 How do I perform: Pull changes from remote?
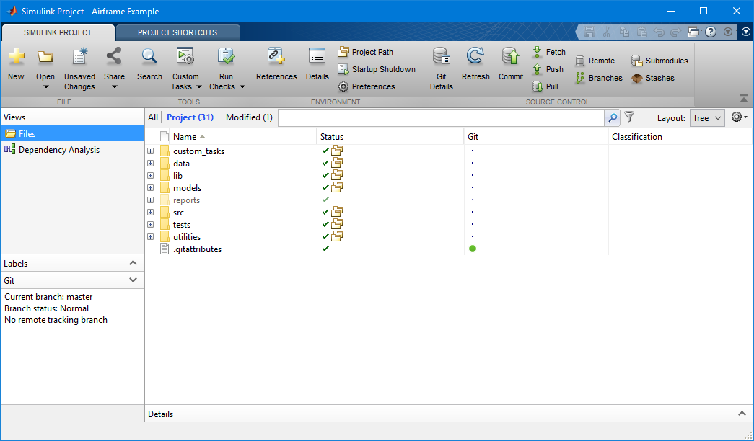(x=545, y=86)
